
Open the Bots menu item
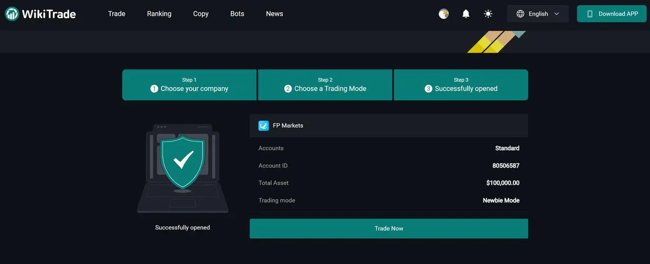[237, 14]
